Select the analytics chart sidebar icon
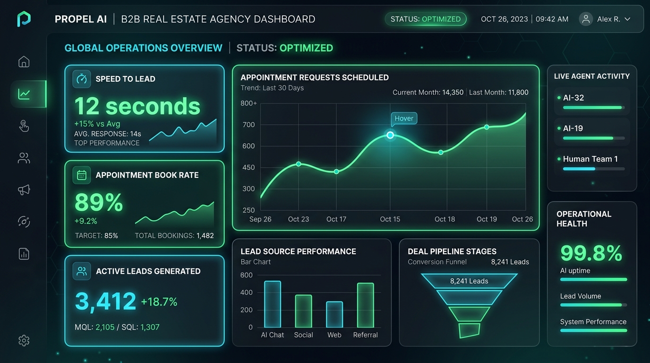Image resolution: width=650 pixels, height=363 pixels. point(24,94)
